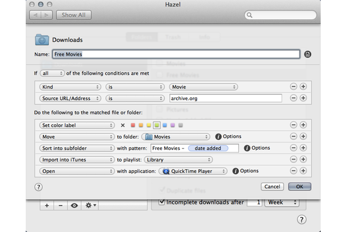Choose the yellow color label

click(x=149, y=126)
